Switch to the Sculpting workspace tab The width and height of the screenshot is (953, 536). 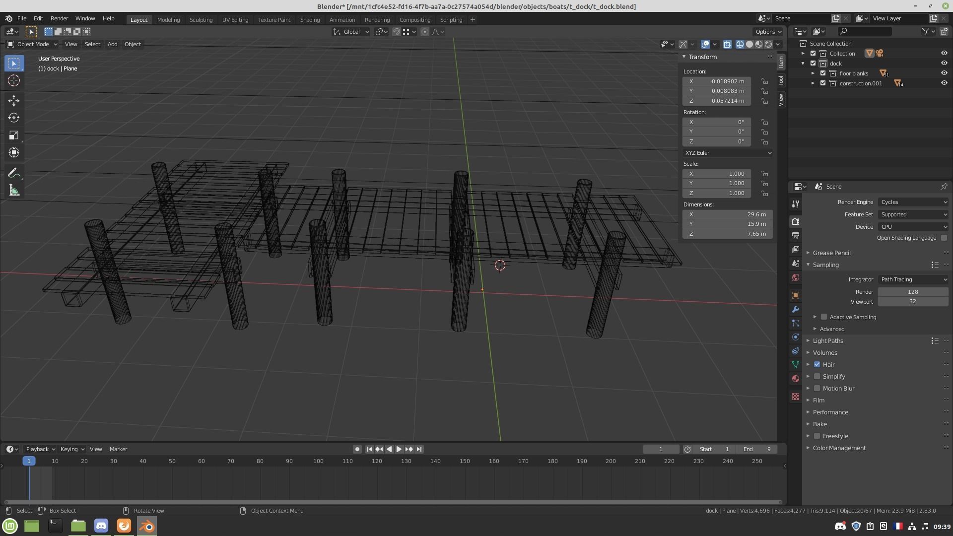tap(201, 20)
